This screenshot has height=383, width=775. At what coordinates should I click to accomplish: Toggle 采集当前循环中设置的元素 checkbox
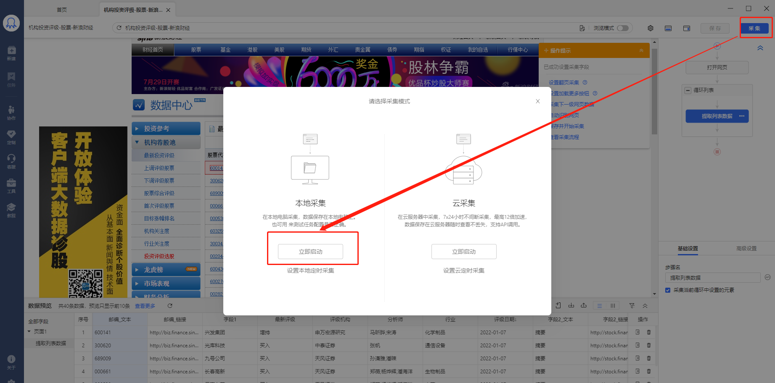pyautogui.click(x=668, y=290)
